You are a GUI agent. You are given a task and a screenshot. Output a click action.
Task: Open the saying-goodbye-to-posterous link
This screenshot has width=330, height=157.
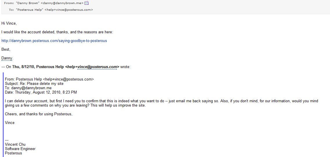point(54,41)
